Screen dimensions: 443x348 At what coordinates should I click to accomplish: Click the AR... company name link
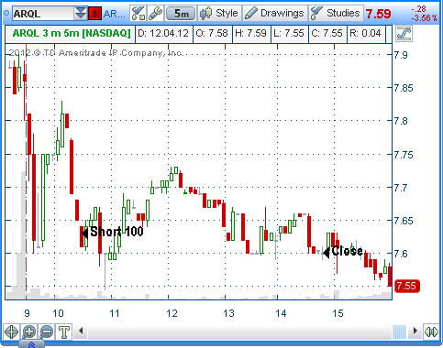pos(115,14)
